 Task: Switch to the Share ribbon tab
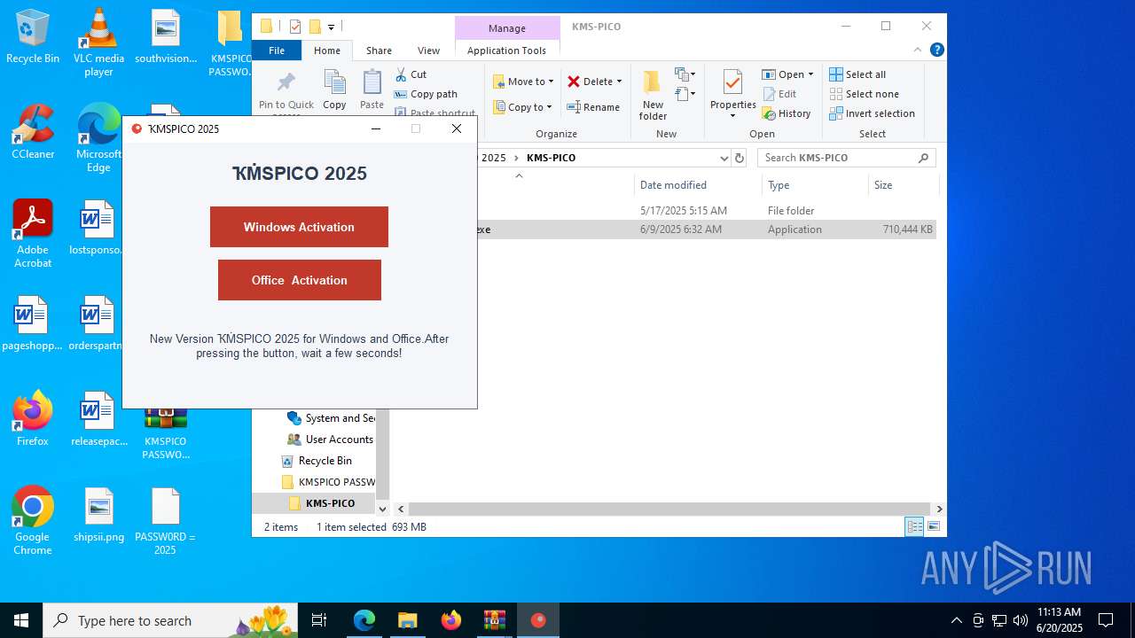tap(379, 51)
